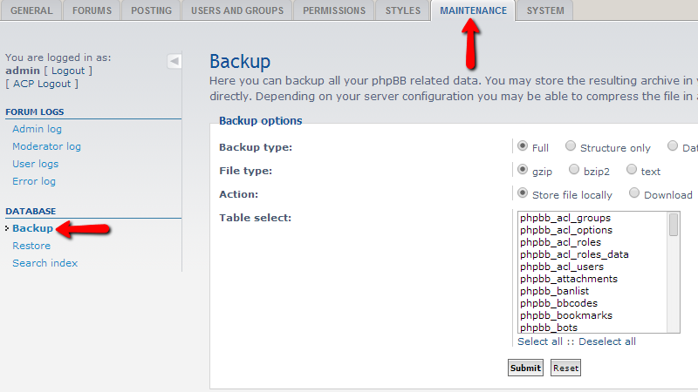Choose bzip2 file type option
This screenshot has height=392, width=698.
pyautogui.click(x=574, y=170)
